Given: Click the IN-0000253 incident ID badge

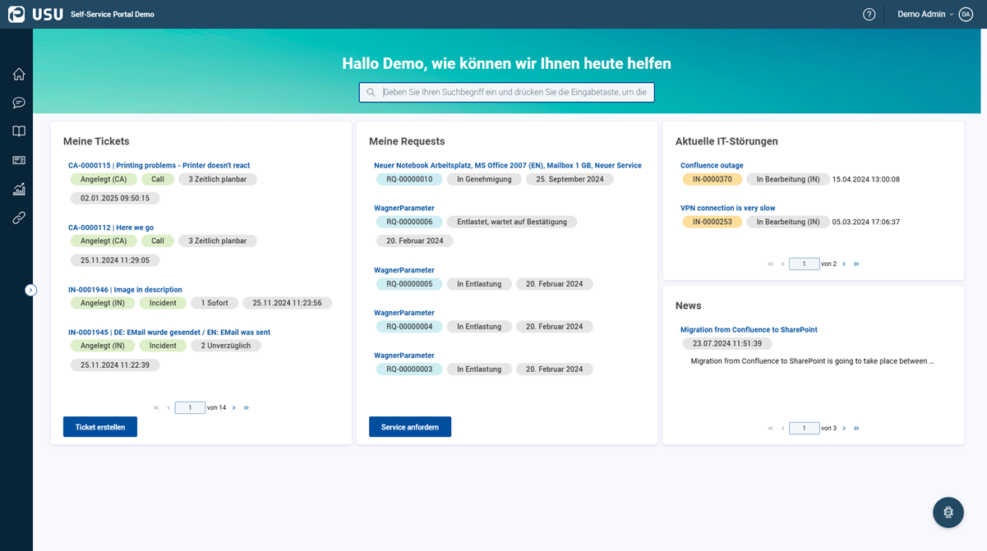Looking at the screenshot, I should click(x=713, y=222).
